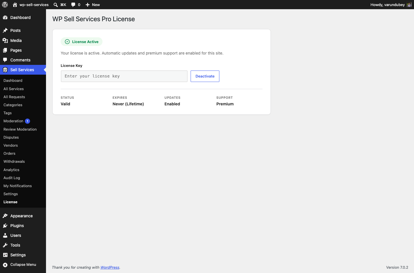This screenshot has width=414, height=273.
Task: Click the Comments speech bubble icon in sidebar
Action: pos(5,60)
